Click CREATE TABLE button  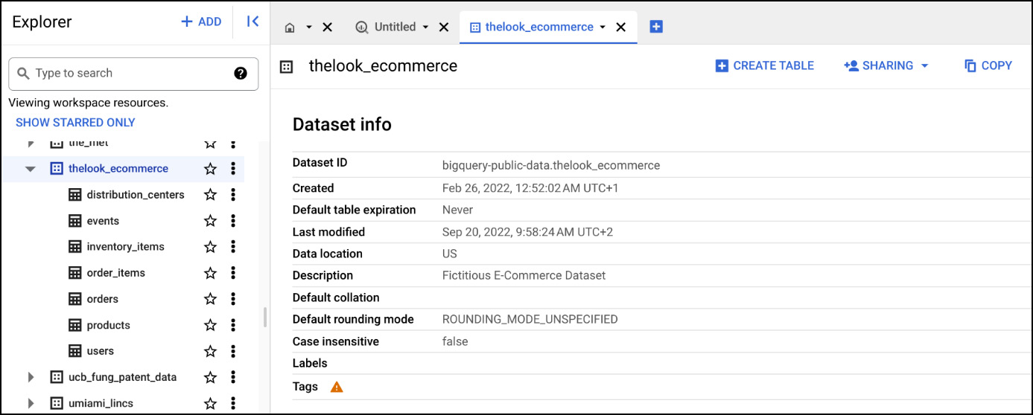[764, 65]
